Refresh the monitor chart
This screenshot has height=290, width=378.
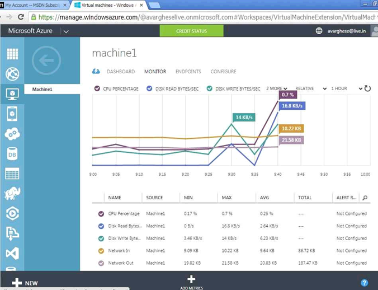point(367,88)
